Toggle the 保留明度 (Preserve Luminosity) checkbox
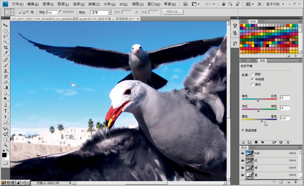Image resolution: width=304 pixels, height=186 pixels. (x=243, y=131)
